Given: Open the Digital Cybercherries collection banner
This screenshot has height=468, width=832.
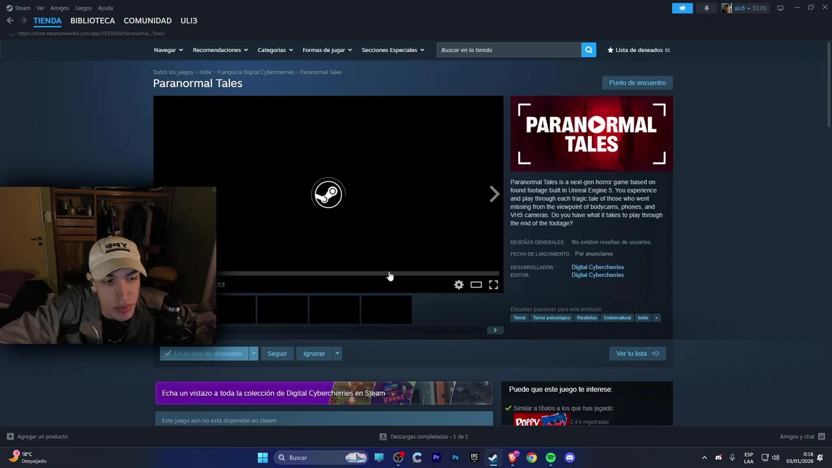Looking at the screenshot, I should pyautogui.click(x=324, y=393).
